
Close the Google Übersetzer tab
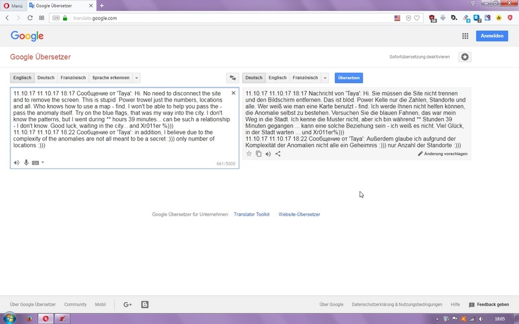91,6
